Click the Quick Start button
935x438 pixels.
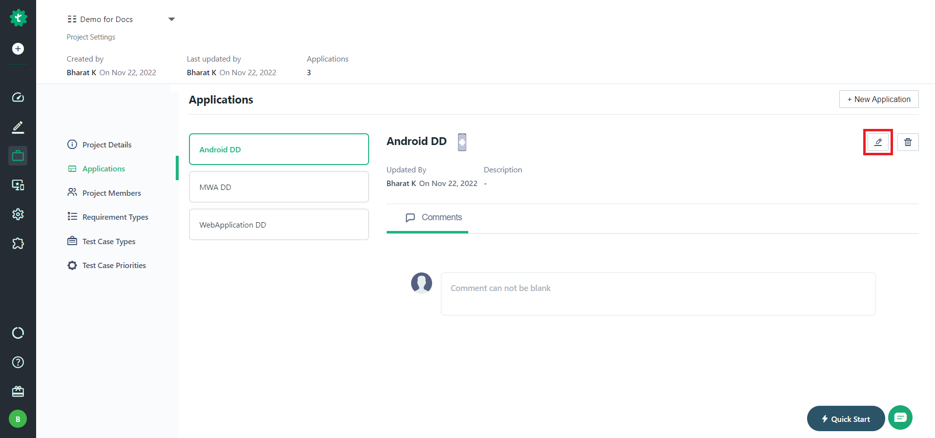846,418
